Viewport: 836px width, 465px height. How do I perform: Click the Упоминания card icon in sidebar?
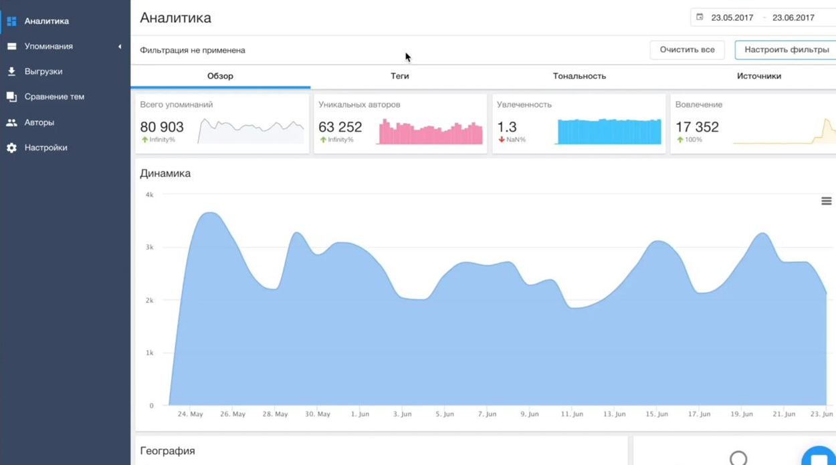11,47
